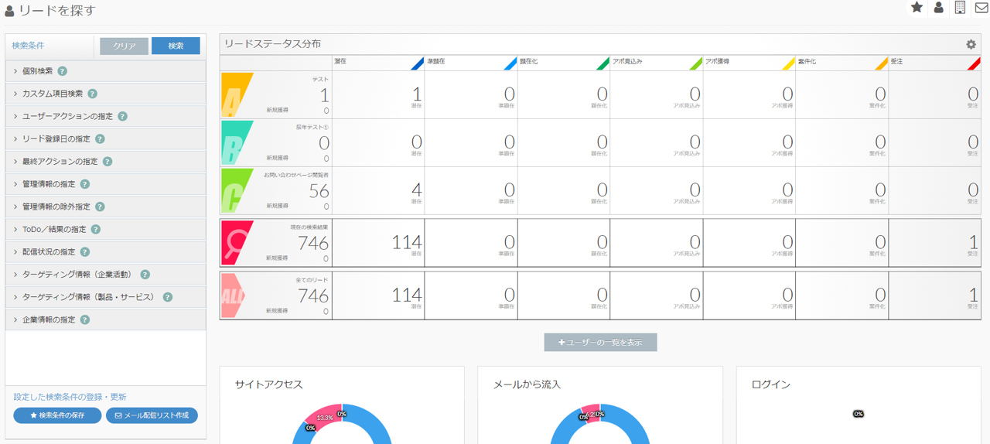This screenshot has width=990, height=444.
Task: Expand ToDo／結果の指定 section
Action: [x=105, y=229]
